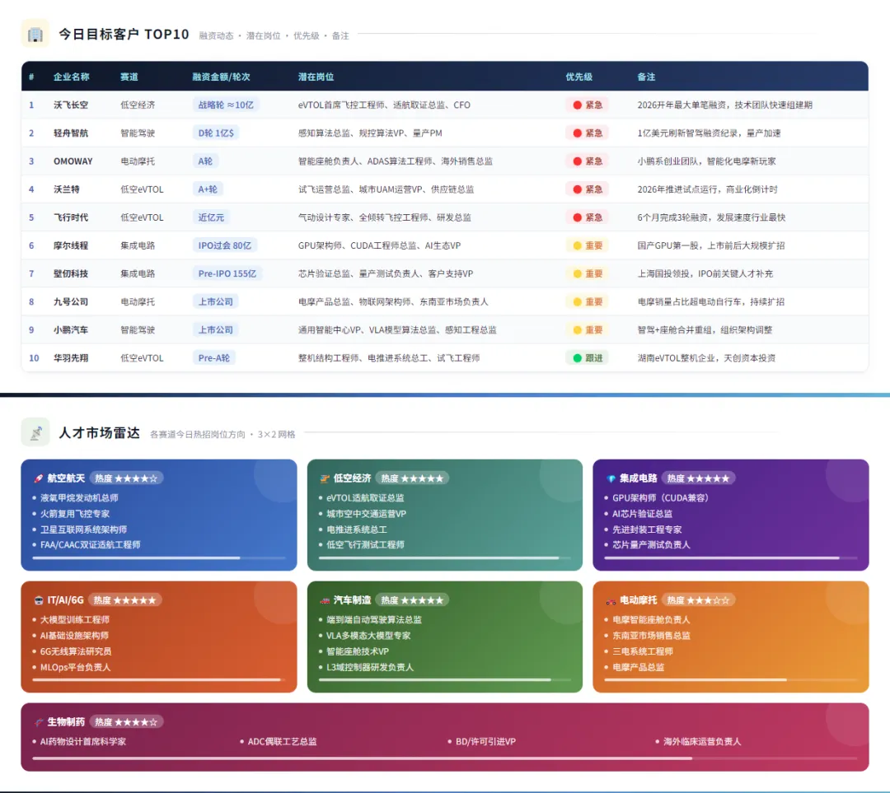Image resolution: width=890 pixels, height=793 pixels.
Task: Select company name 轻舟智航
Action: point(71,133)
